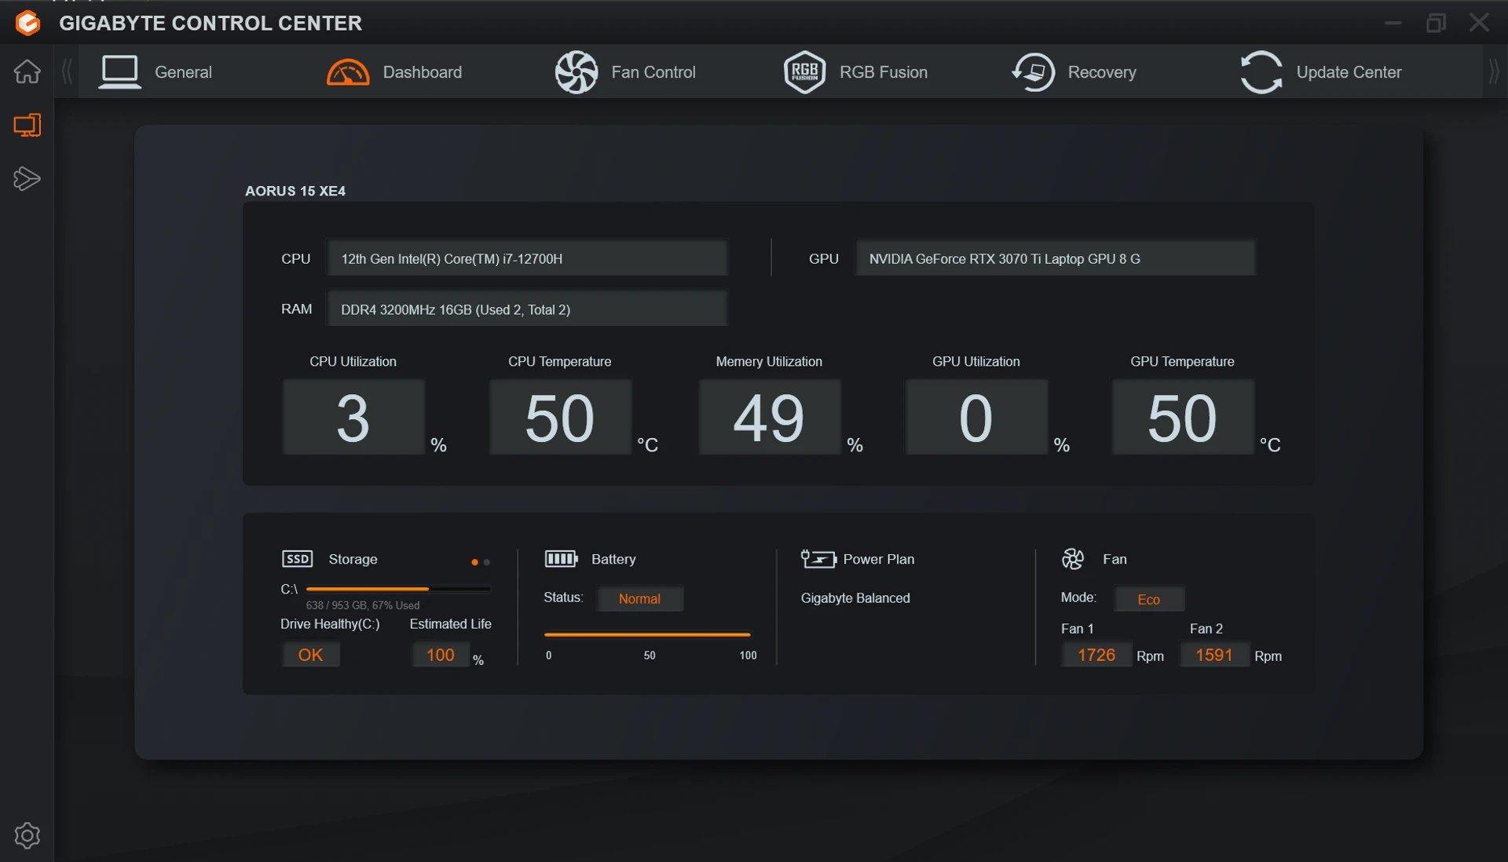
Task: Click the Normal battery status button
Action: point(639,599)
